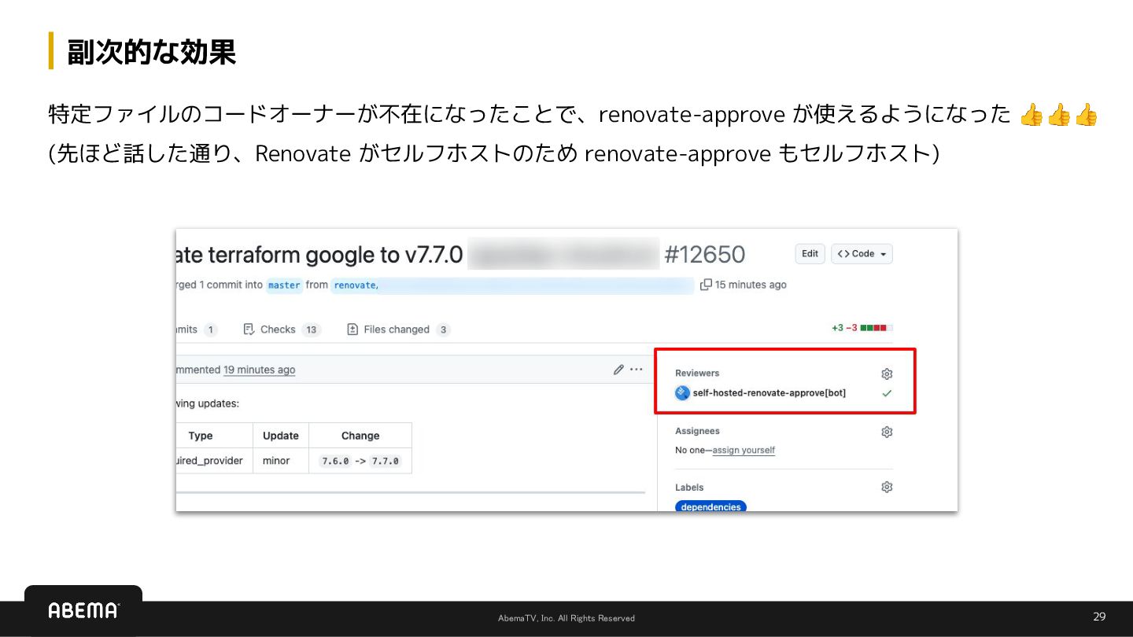Click the 15 minutes ago text
Viewport: 1133px width, 637px height.
coord(751,285)
